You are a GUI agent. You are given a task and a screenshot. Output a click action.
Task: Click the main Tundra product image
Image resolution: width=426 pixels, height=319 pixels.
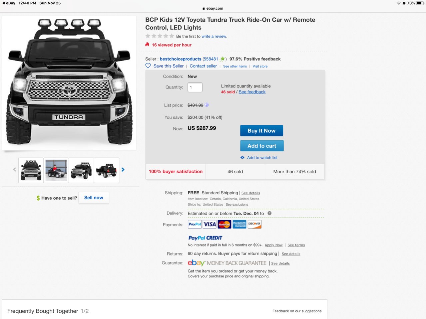69,83
